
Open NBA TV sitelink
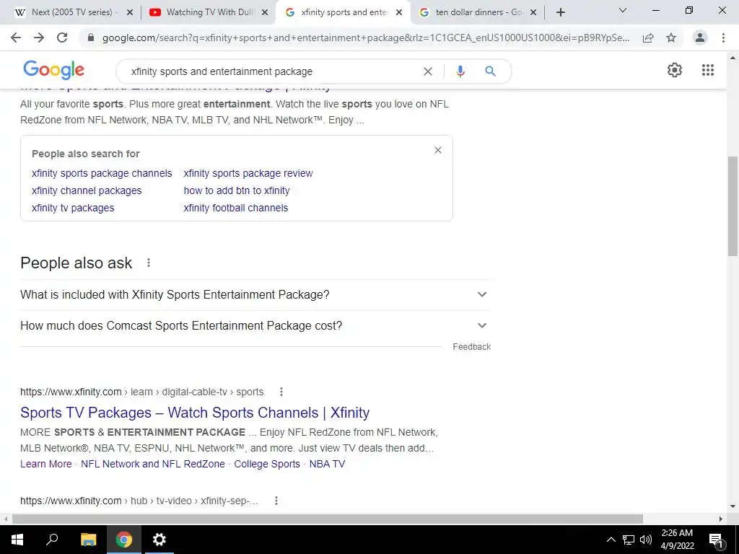tap(327, 464)
